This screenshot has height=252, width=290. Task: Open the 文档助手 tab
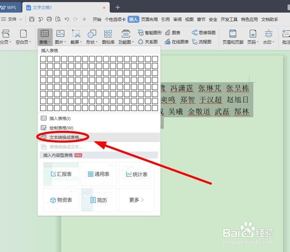tap(269, 19)
